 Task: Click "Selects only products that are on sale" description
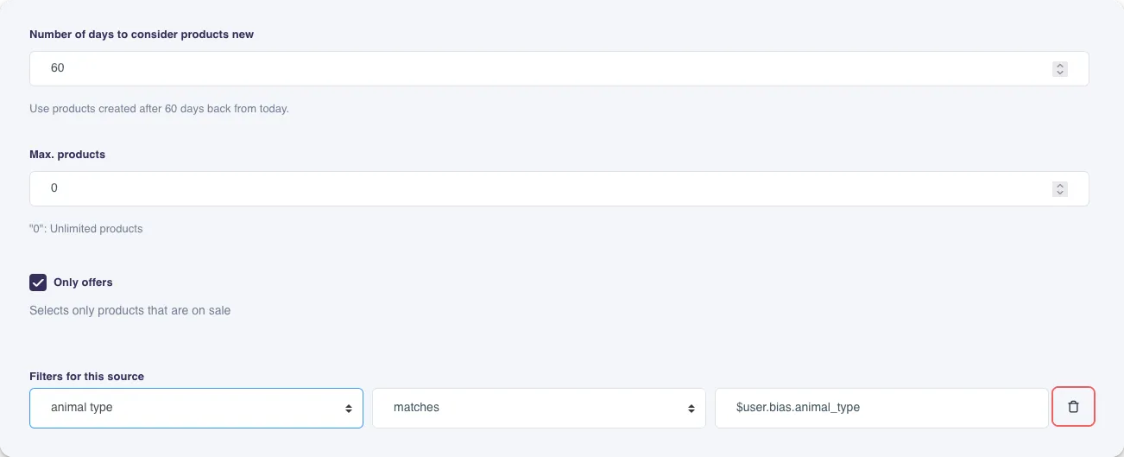pyautogui.click(x=129, y=310)
